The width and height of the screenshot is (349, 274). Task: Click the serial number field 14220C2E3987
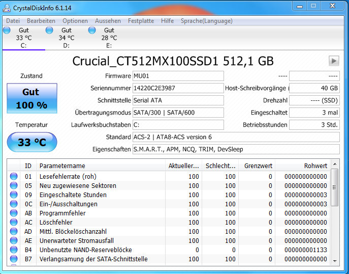click(x=178, y=88)
